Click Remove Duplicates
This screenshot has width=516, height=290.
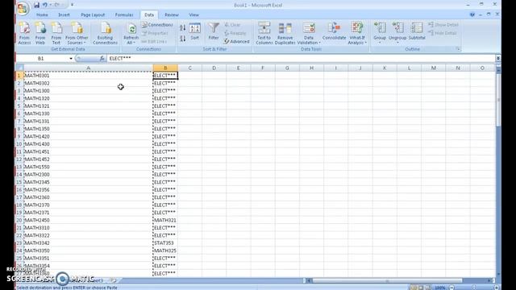click(285, 33)
